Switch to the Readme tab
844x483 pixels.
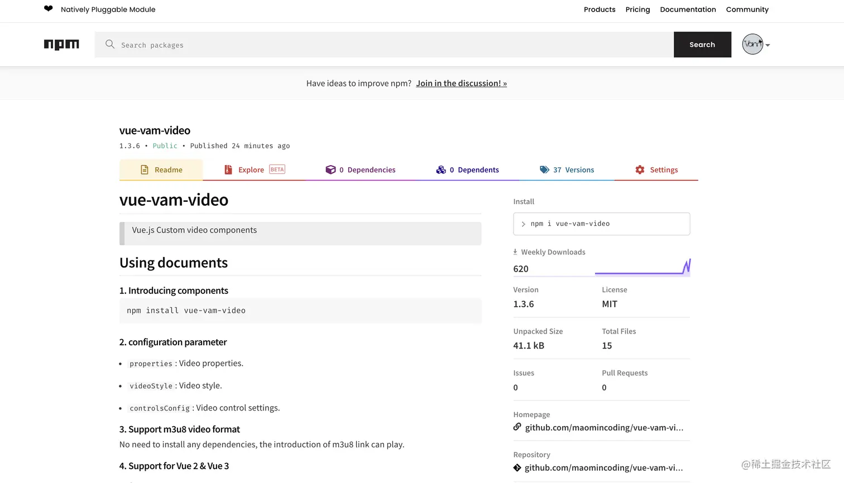[161, 170]
